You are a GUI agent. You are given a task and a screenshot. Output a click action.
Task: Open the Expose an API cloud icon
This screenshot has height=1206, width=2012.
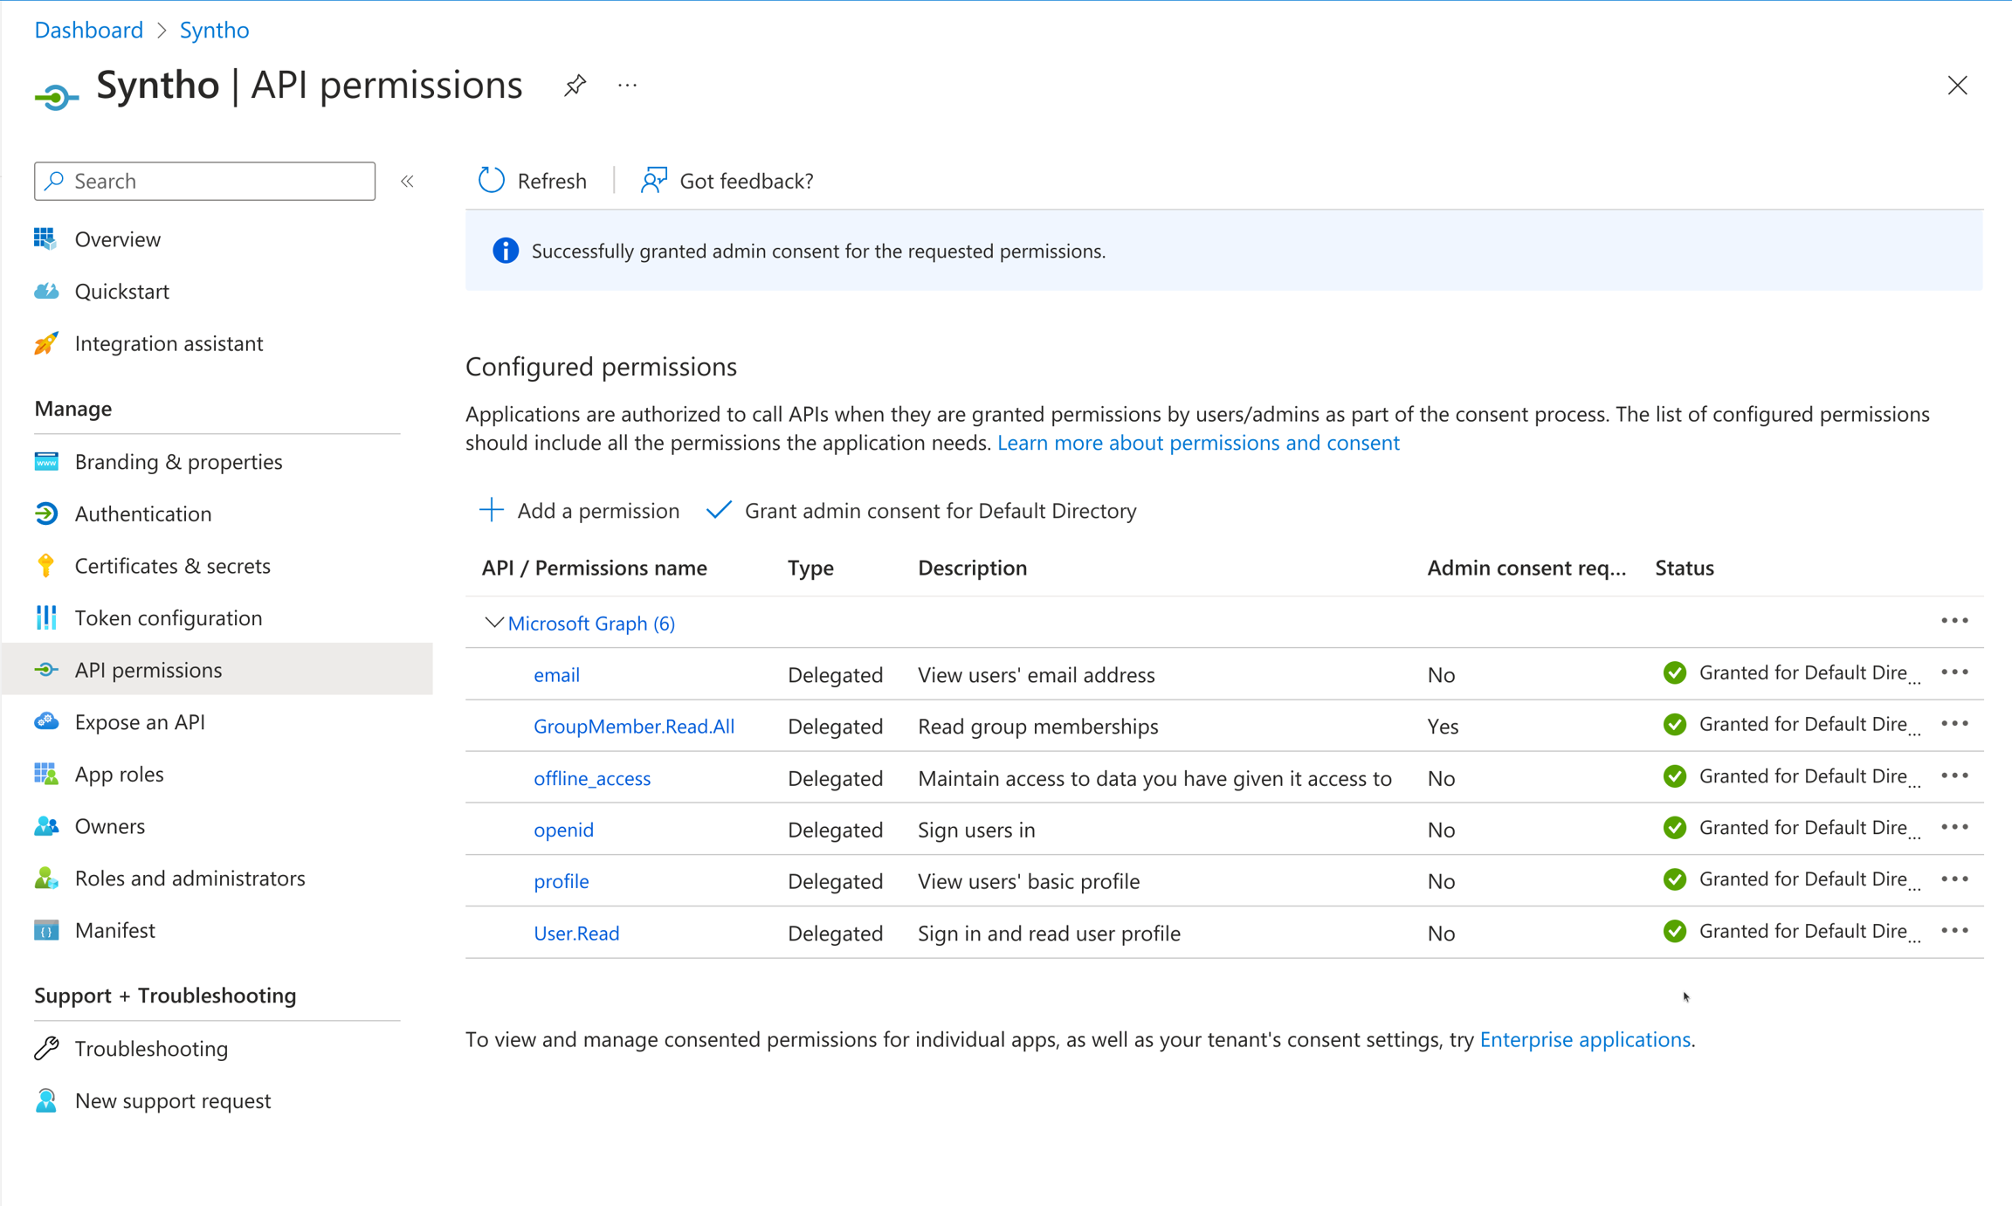(46, 722)
